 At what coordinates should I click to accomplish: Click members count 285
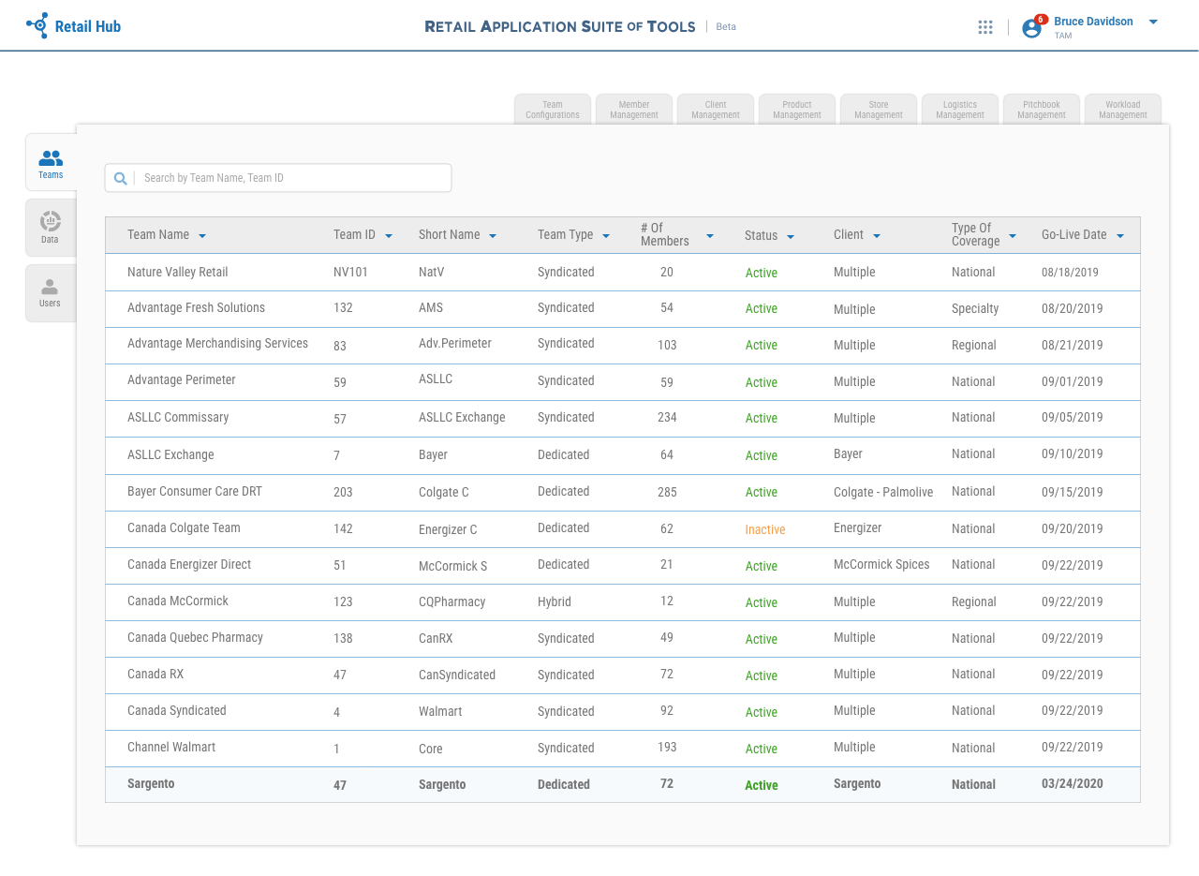point(667,492)
